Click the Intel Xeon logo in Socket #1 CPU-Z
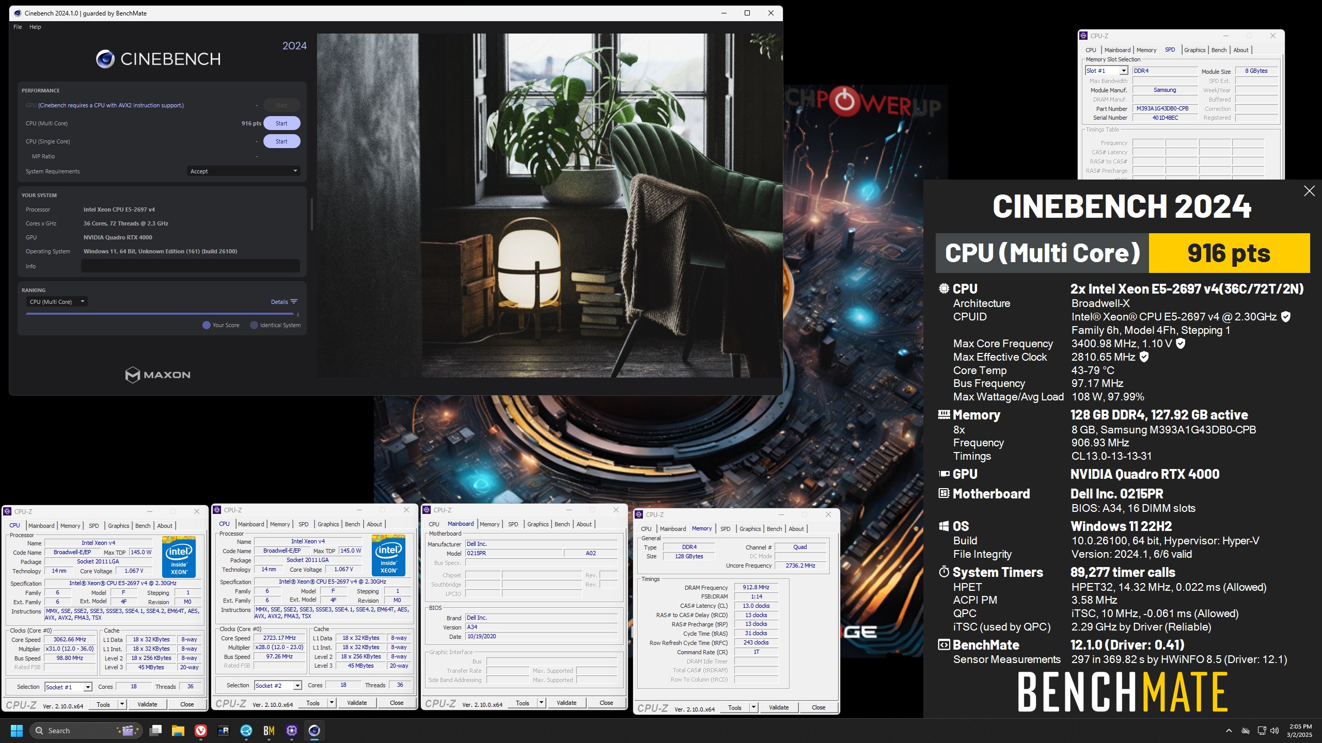This screenshot has width=1322, height=743. [x=179, y=557]
